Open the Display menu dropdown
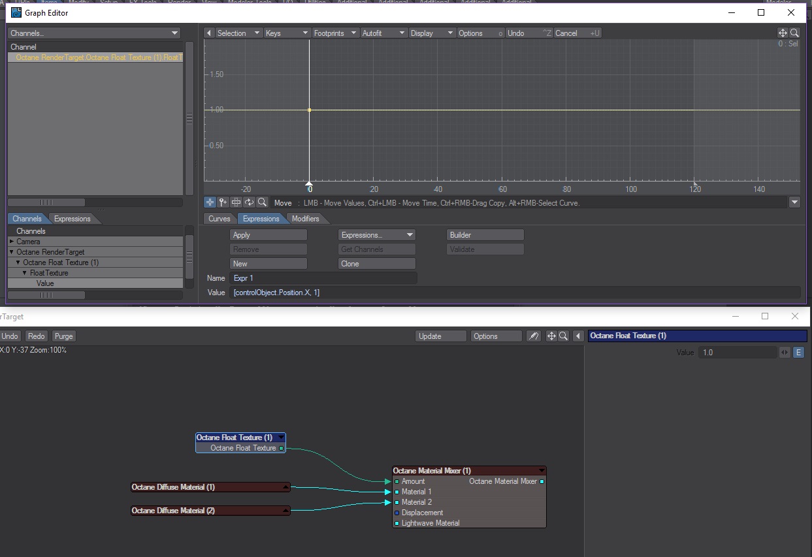This screenshot has height=557, width=812. (x=432, y=33)
